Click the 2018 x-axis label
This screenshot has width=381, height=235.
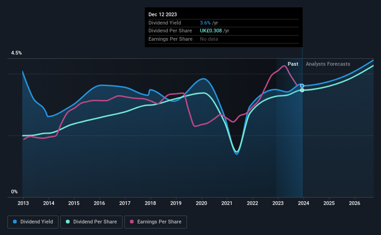tap(150, 203)
